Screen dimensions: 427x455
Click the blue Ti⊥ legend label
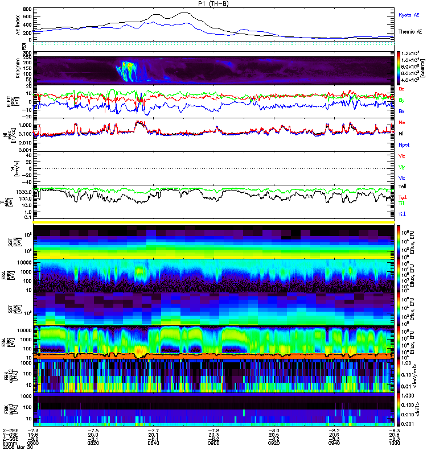click(x=403, y=214)
